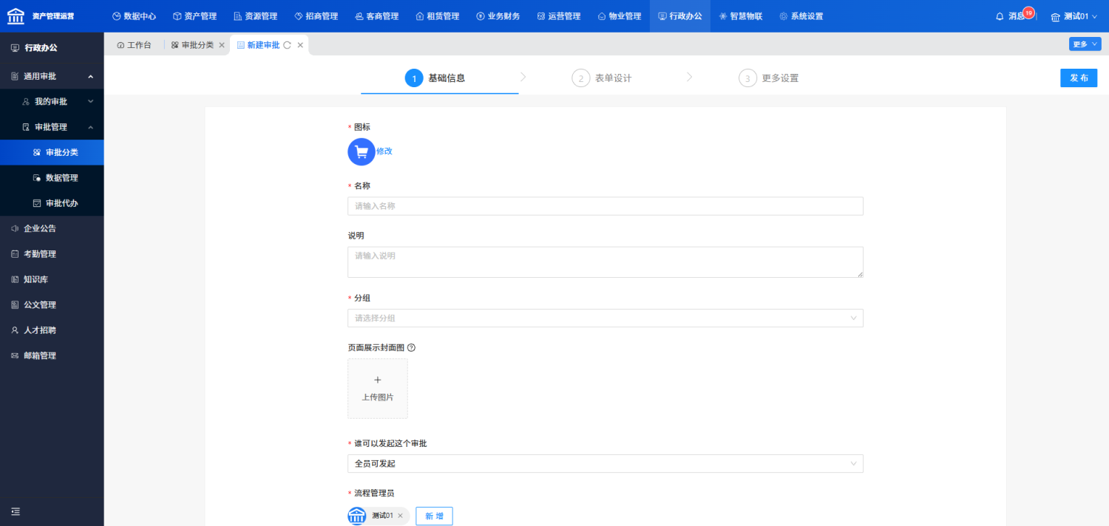Open the 业务财务 top menu
The height and width of the screenshot is (526, 1109).
[498, 16]
